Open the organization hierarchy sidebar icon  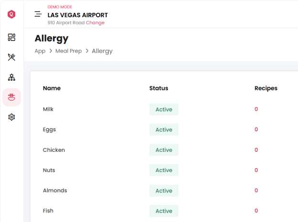(11, 77)
